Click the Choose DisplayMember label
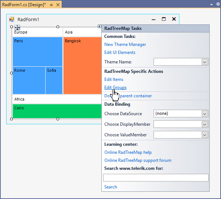 [x=127, y=124]
